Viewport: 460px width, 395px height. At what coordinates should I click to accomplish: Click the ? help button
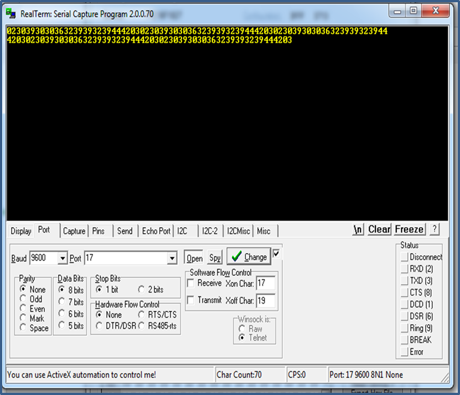tap(435, 229)
